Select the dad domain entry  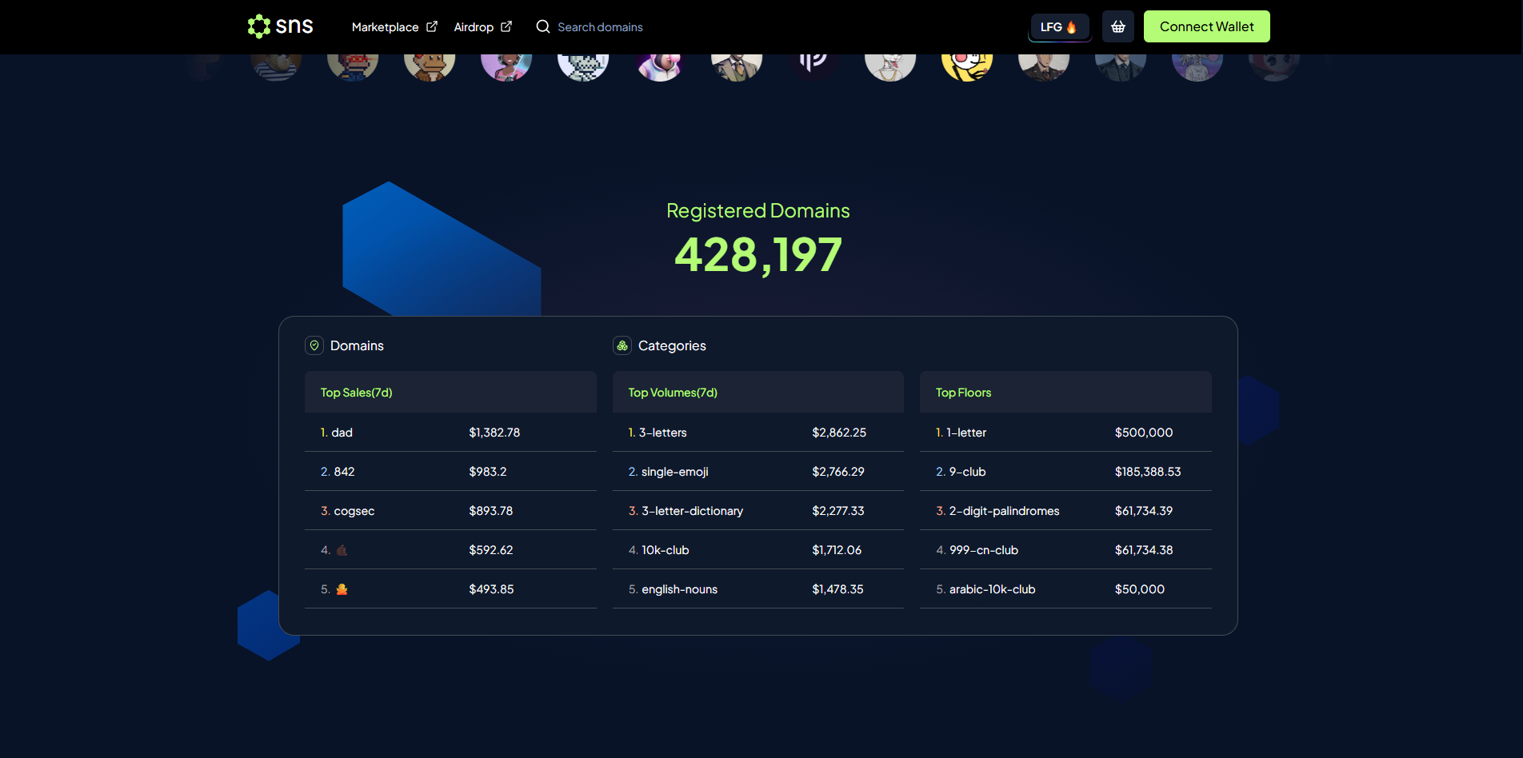pos(342,432)
